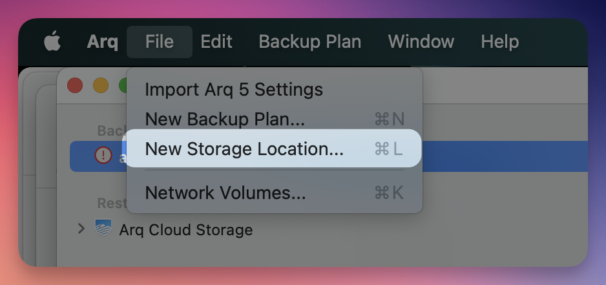Choose New Storage Location… from File menu
The image size is (606, 285).
pos(244,149)
